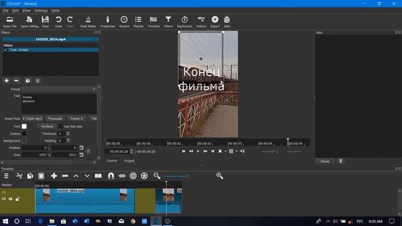Mute the V1 track audio
The height and width of the screenshot is (226, 402).
(4, 199)
